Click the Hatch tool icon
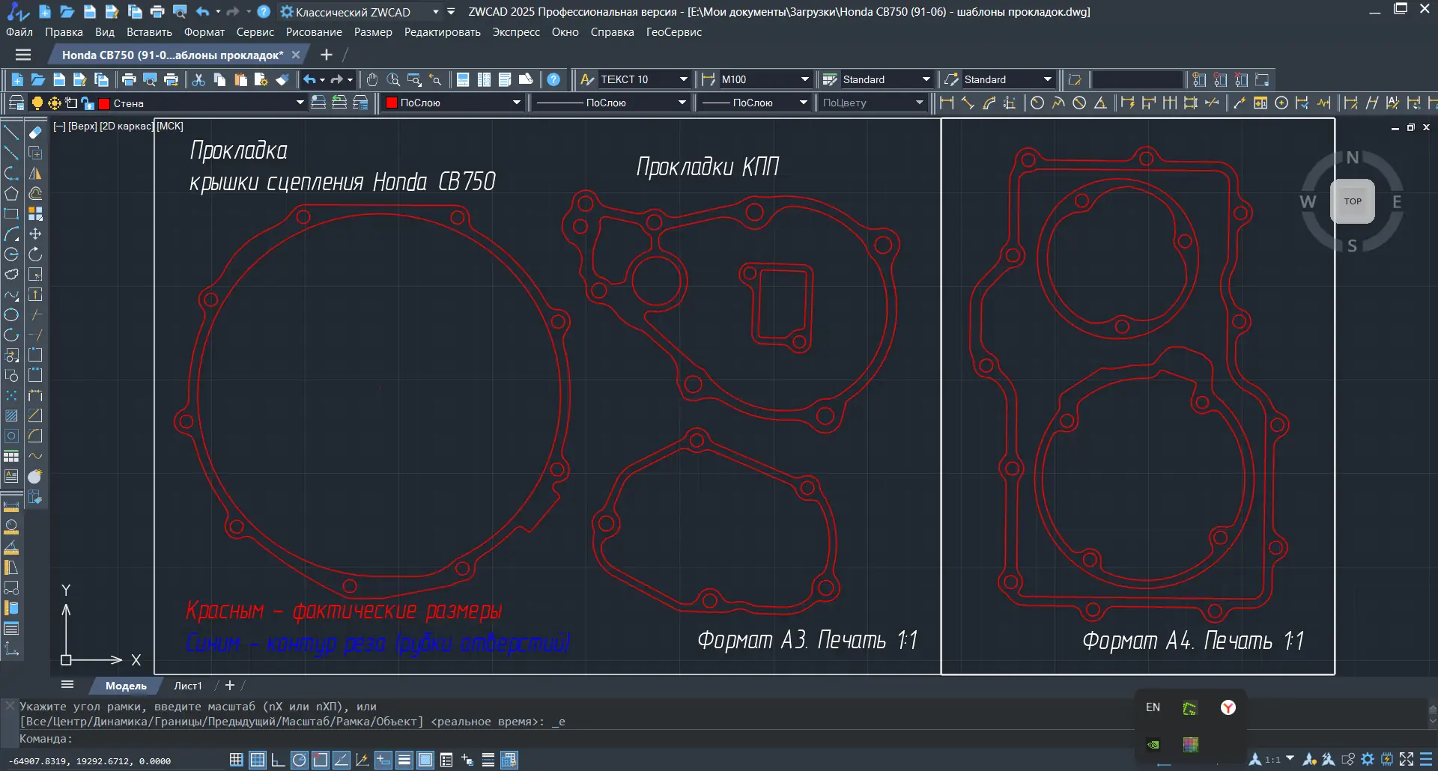The height and width of the screenshot is (771, 1438). pos(11,415)
